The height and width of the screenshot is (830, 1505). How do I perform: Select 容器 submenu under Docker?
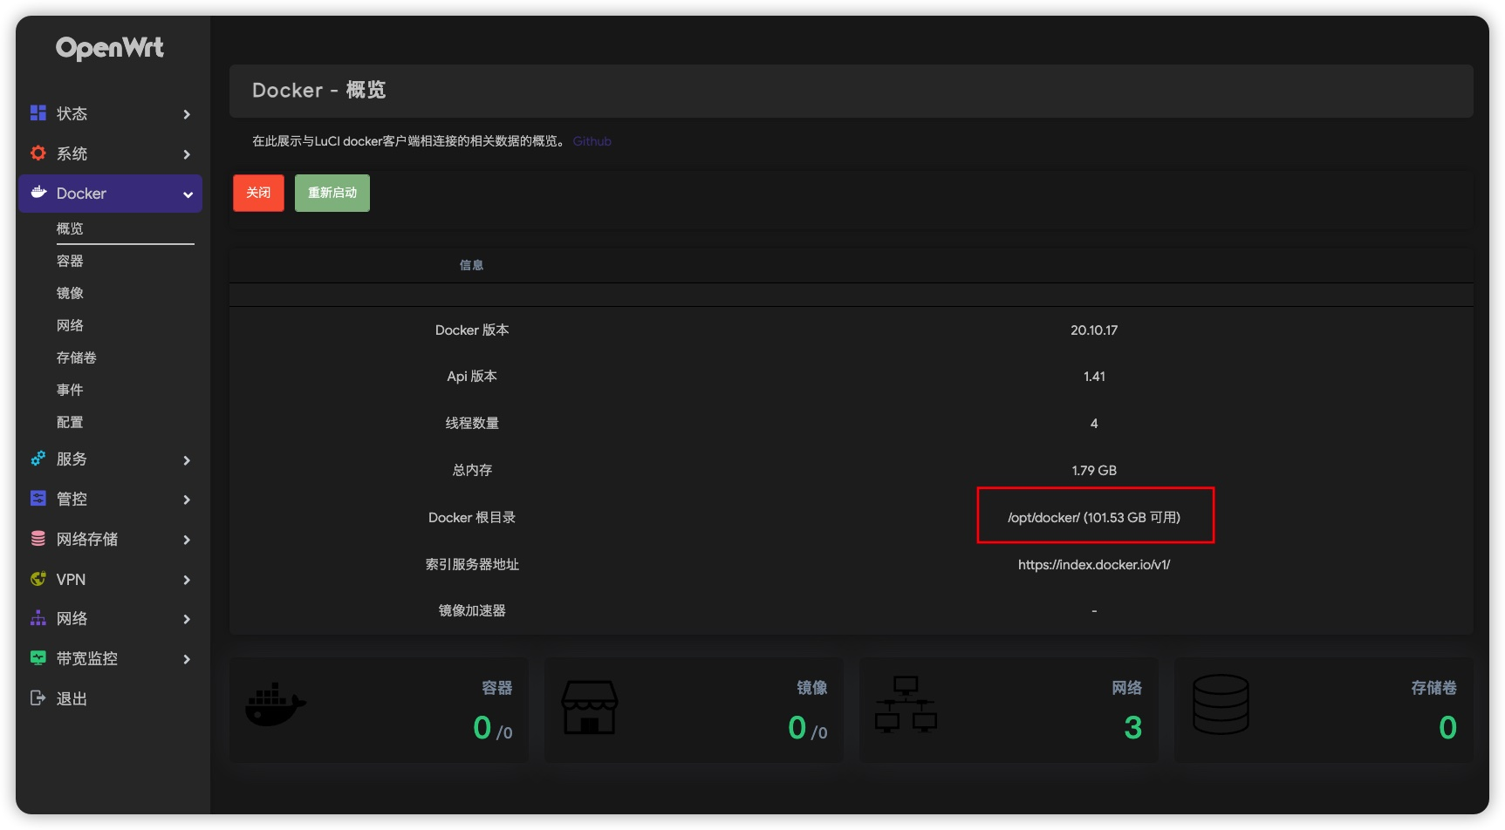70,261
